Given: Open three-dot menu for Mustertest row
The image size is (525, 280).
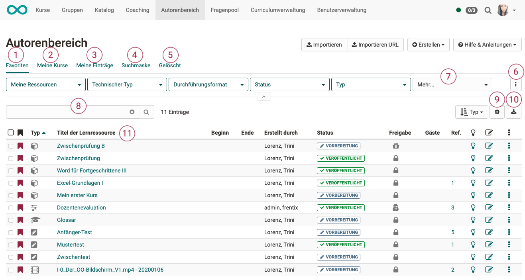Looking at the screenshot, I should click(x=509, y=245).
